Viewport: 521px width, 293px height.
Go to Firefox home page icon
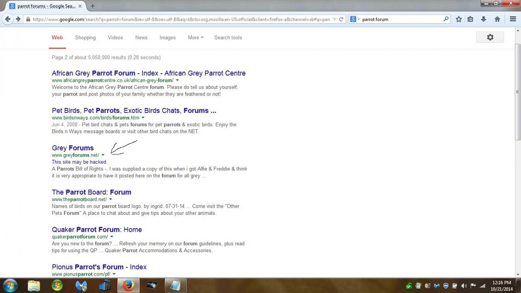point(497,19)
